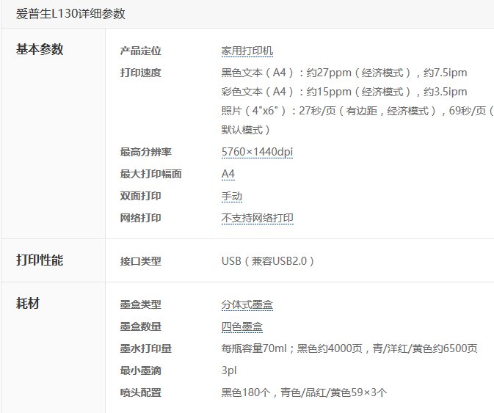Click the 双面打印 parameter label
This screenshot has height=413, width=494.
(x=140, y=196)
